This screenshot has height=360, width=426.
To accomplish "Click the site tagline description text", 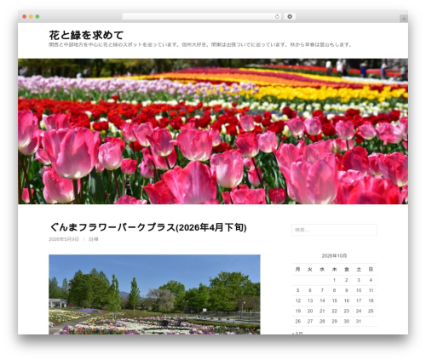I will (200, 44).
